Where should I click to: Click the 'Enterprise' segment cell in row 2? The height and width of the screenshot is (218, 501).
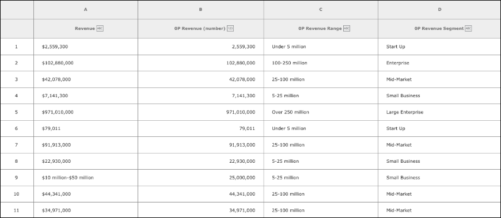(439, 63)
